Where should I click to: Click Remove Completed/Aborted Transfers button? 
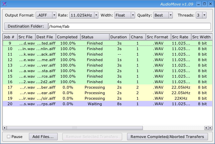click(167, 136)
